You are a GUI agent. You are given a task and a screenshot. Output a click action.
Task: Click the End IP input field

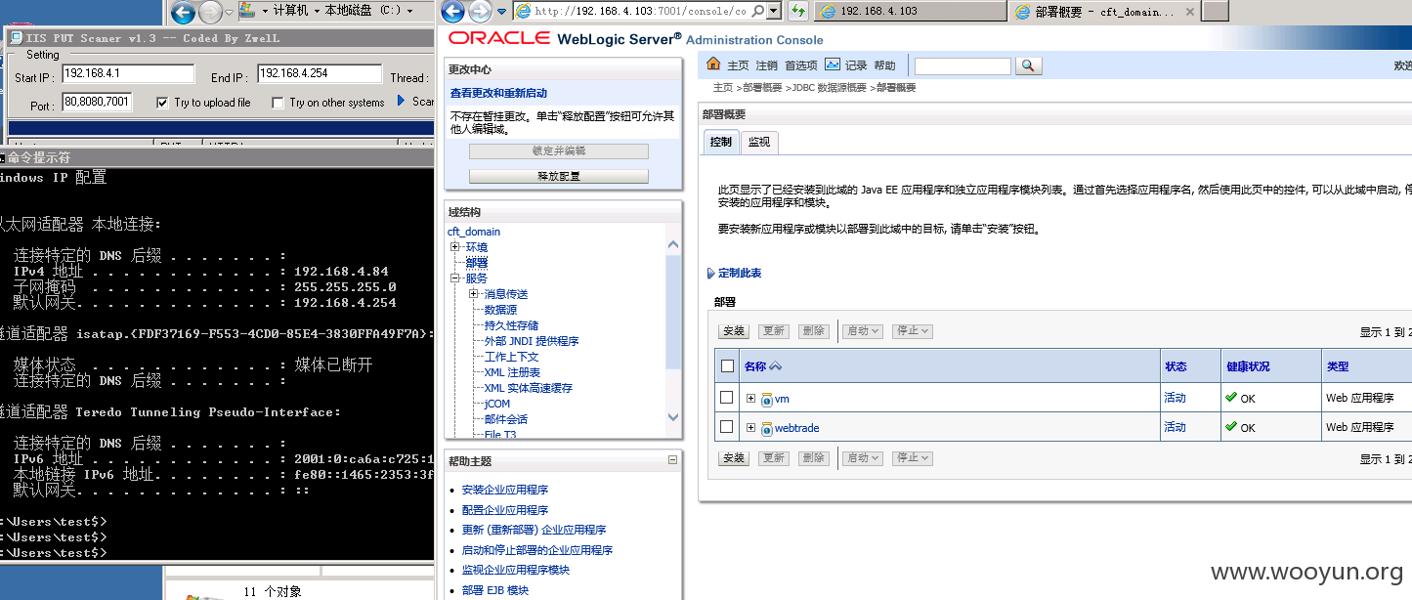tap(320, 74)
